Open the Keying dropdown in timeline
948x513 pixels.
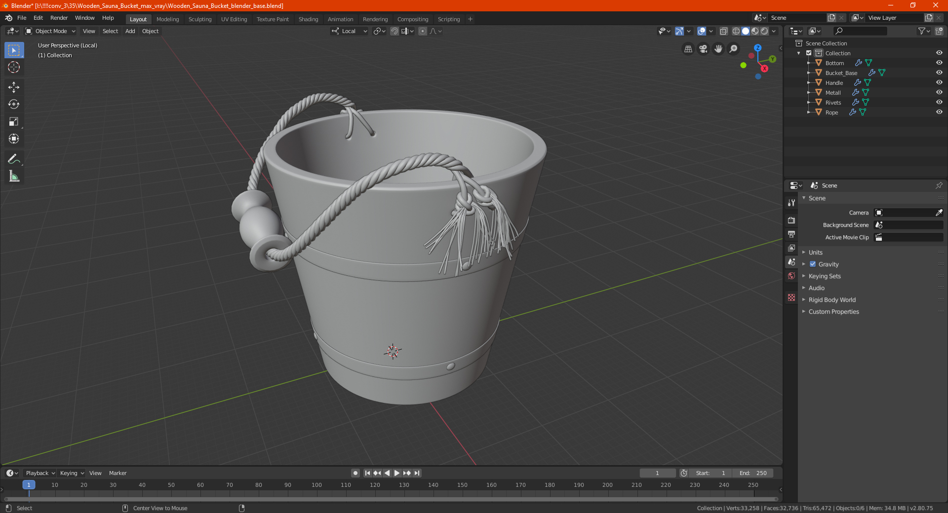[72, 473]
